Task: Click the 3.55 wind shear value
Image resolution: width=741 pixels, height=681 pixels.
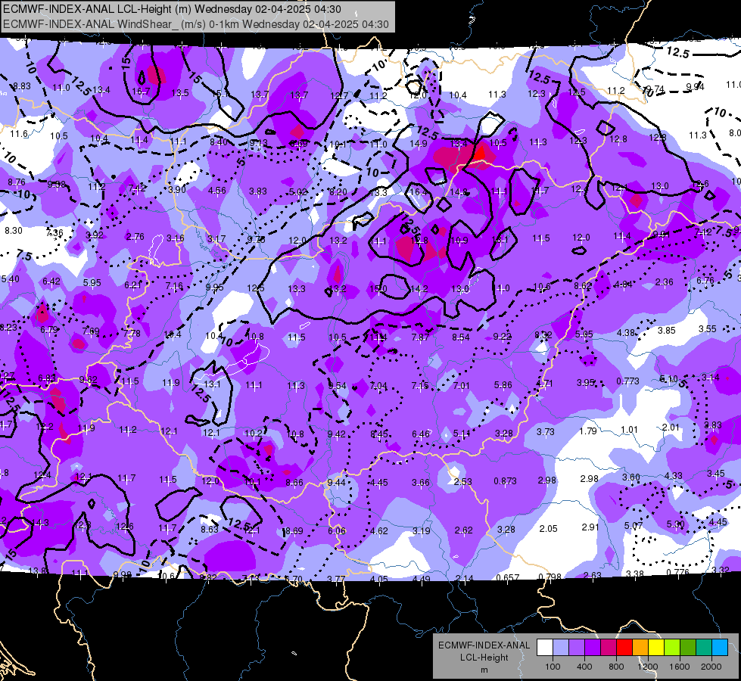Action: tap(708, 329)
